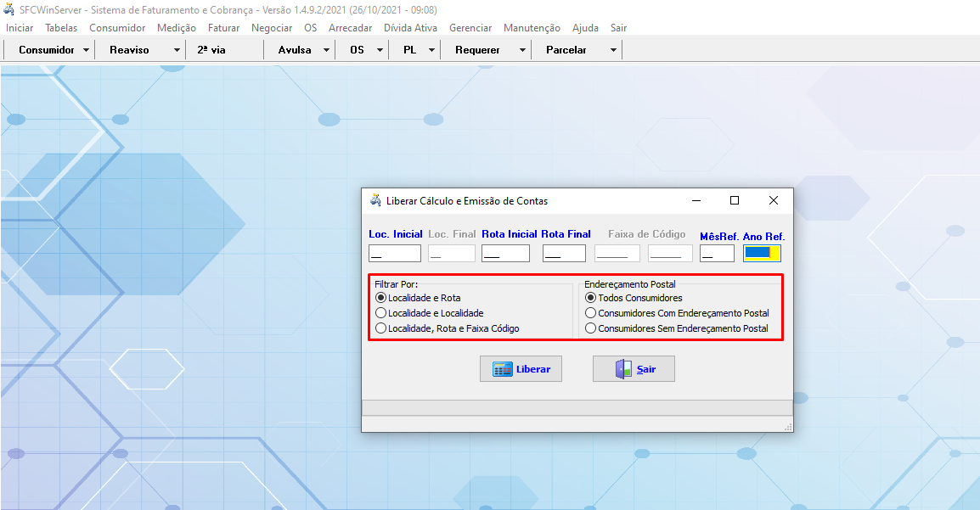Screen dimensions: 980x510
Task: Focus the Rota Inicial input field
Action: 505,253
